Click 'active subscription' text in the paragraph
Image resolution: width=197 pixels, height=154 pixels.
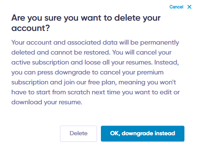click(40, 63)
